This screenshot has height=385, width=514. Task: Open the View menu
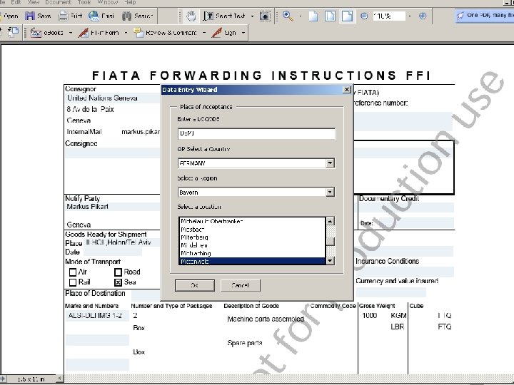(x=34, y=2)
